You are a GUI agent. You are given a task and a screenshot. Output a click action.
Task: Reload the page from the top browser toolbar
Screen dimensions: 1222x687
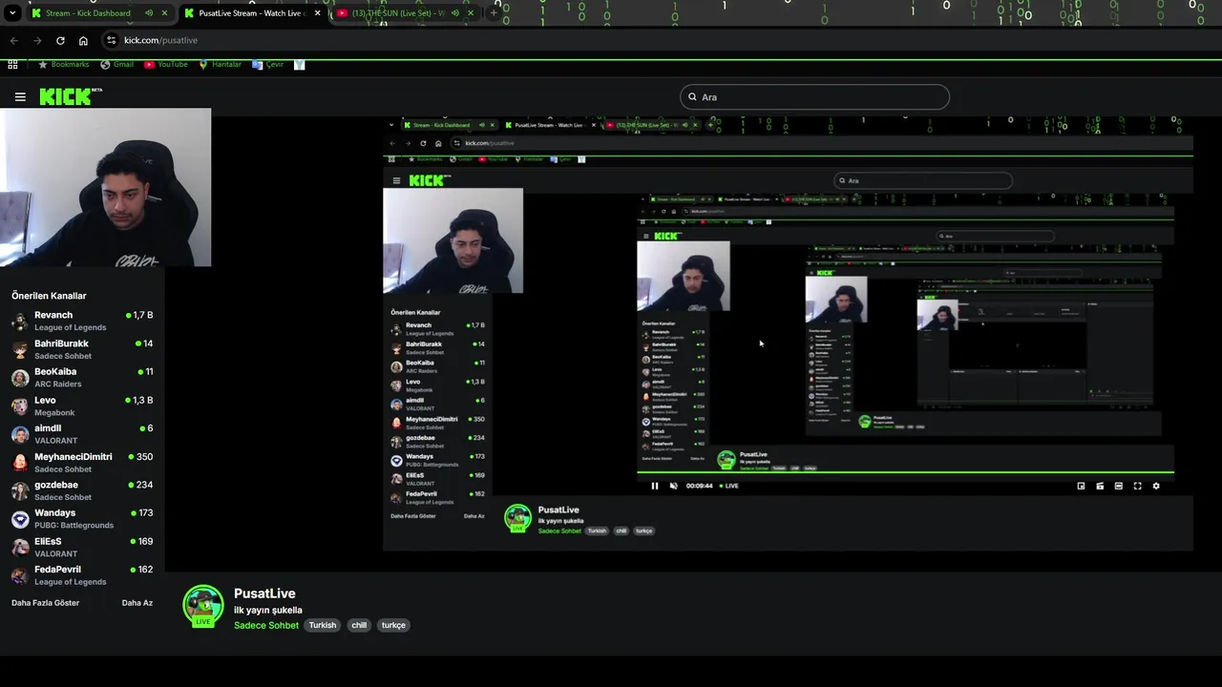coord(60,40)
